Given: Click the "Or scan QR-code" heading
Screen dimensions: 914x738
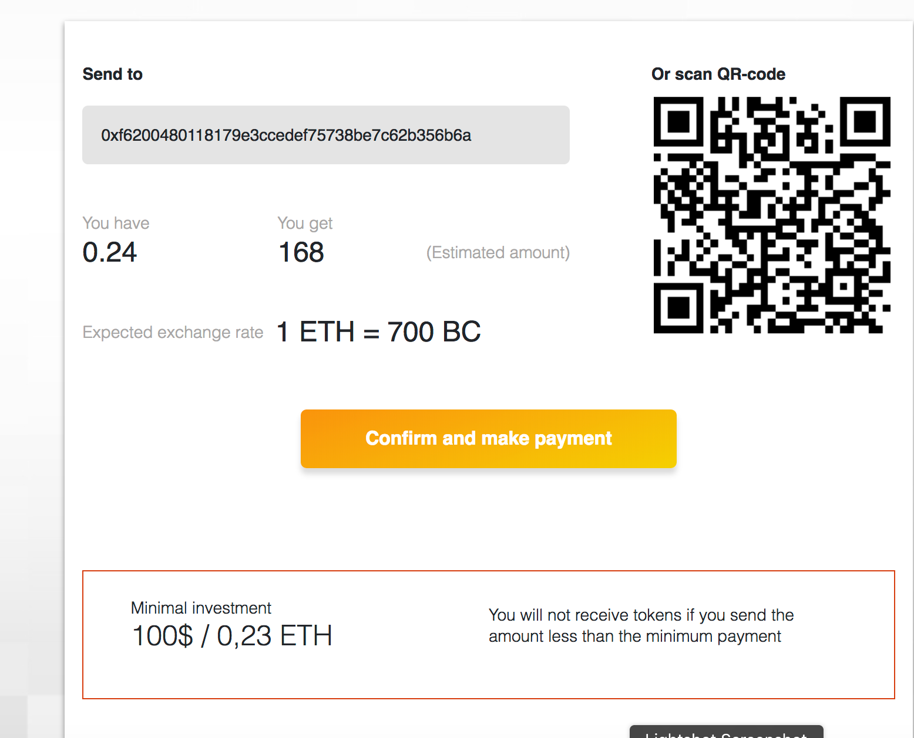Looking at the screenshot, I should [718, 74].
